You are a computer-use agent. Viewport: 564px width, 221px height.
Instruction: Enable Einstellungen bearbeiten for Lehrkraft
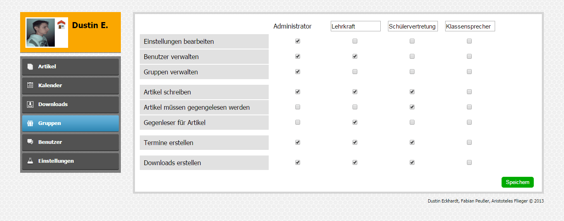[x=355, y=41]
